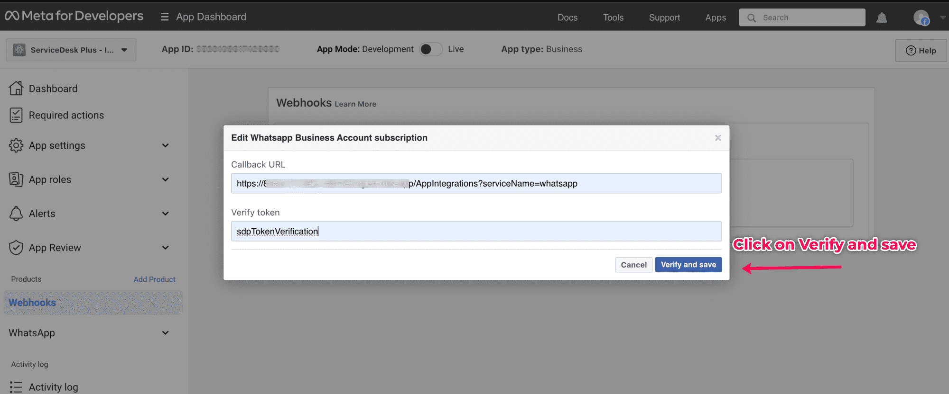The height and width of the screenshot is (394, 949).
Task: Toggle App Mode from Development to Live
Action: (x=430, y=49)
